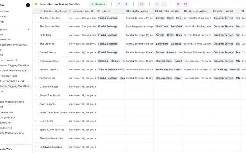Open 'Logistics' sidebar item

(6, 128)
